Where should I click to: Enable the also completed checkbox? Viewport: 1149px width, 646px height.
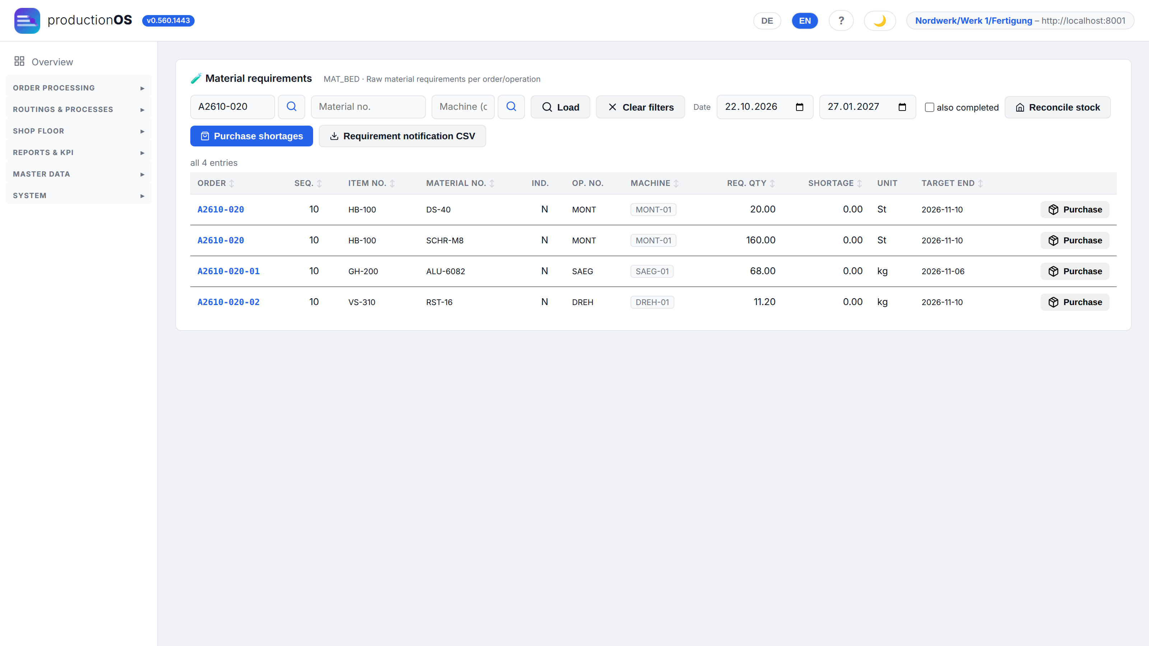929,107
